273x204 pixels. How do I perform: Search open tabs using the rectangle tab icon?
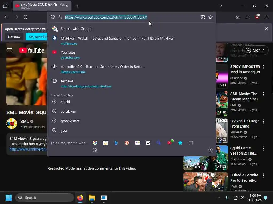191,143
